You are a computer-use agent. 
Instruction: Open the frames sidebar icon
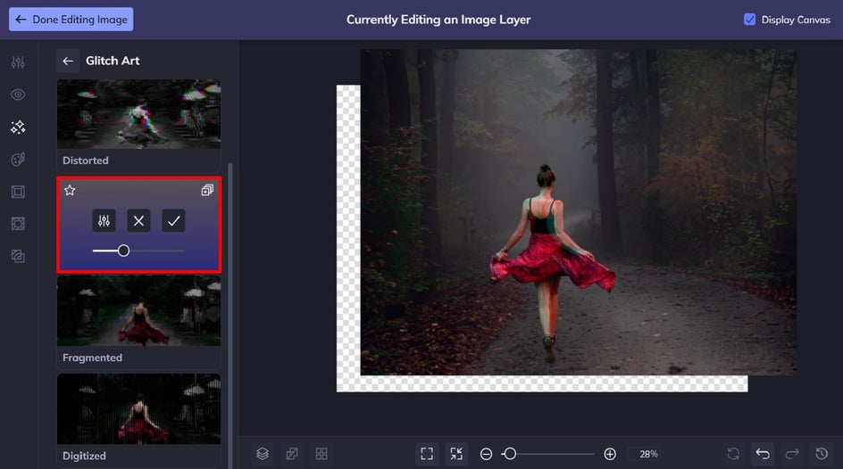[x=18, y=192]
